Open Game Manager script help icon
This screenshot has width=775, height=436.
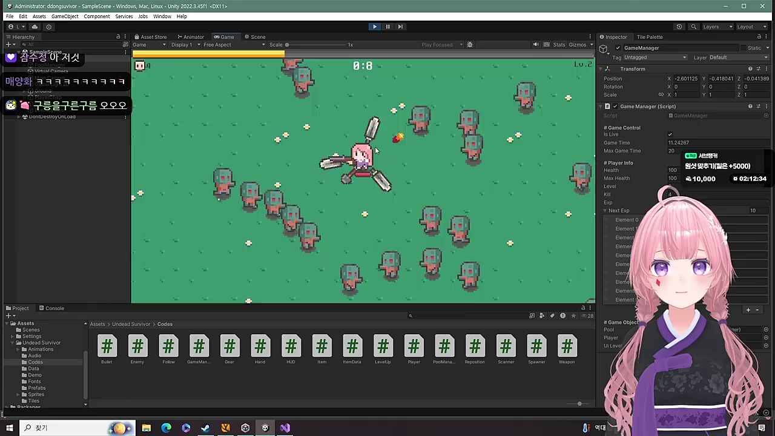click(x=750, y=107)
